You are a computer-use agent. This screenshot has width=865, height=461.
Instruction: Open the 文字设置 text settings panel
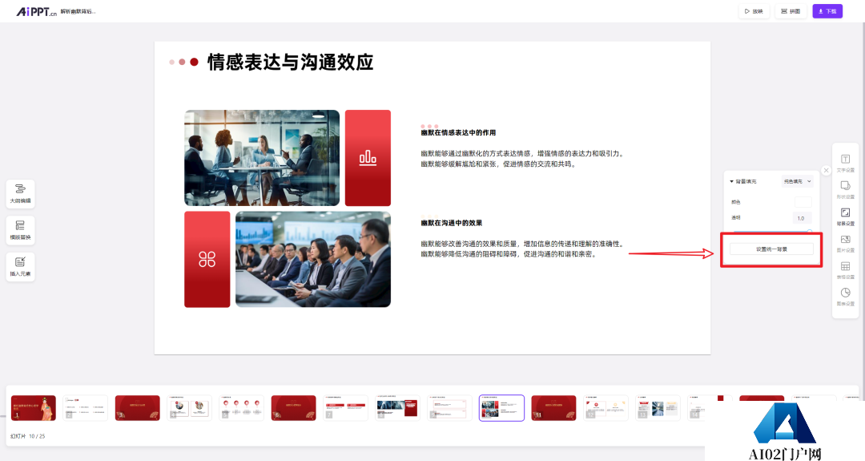point(845,163)
